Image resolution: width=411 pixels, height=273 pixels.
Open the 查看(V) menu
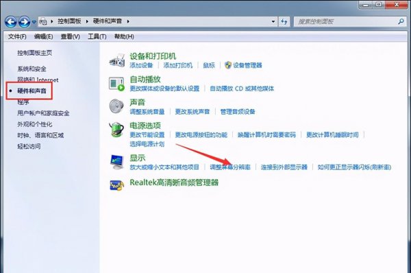click(71, 36)
